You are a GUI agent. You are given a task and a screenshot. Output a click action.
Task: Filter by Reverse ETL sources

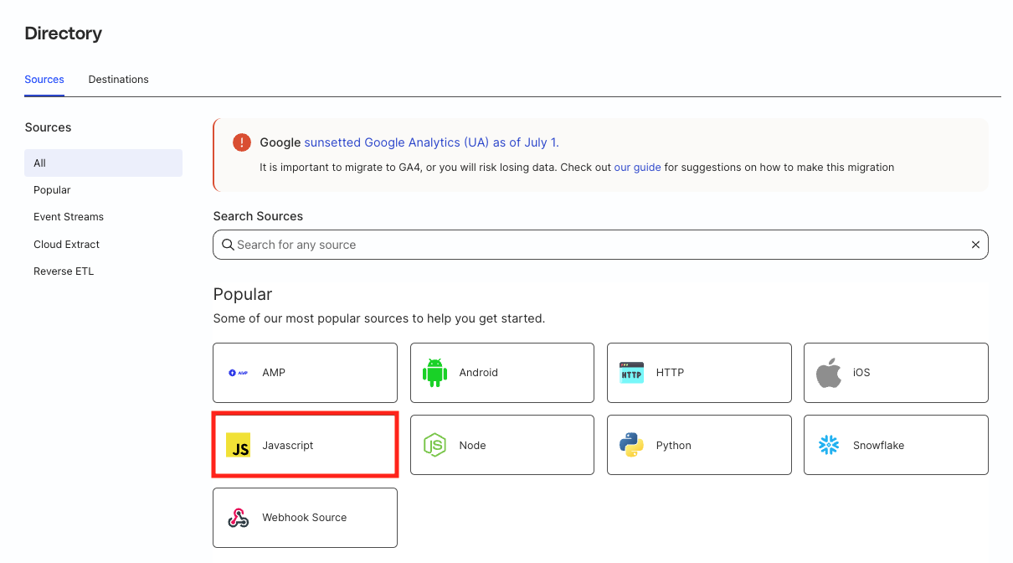pos(64,271)
